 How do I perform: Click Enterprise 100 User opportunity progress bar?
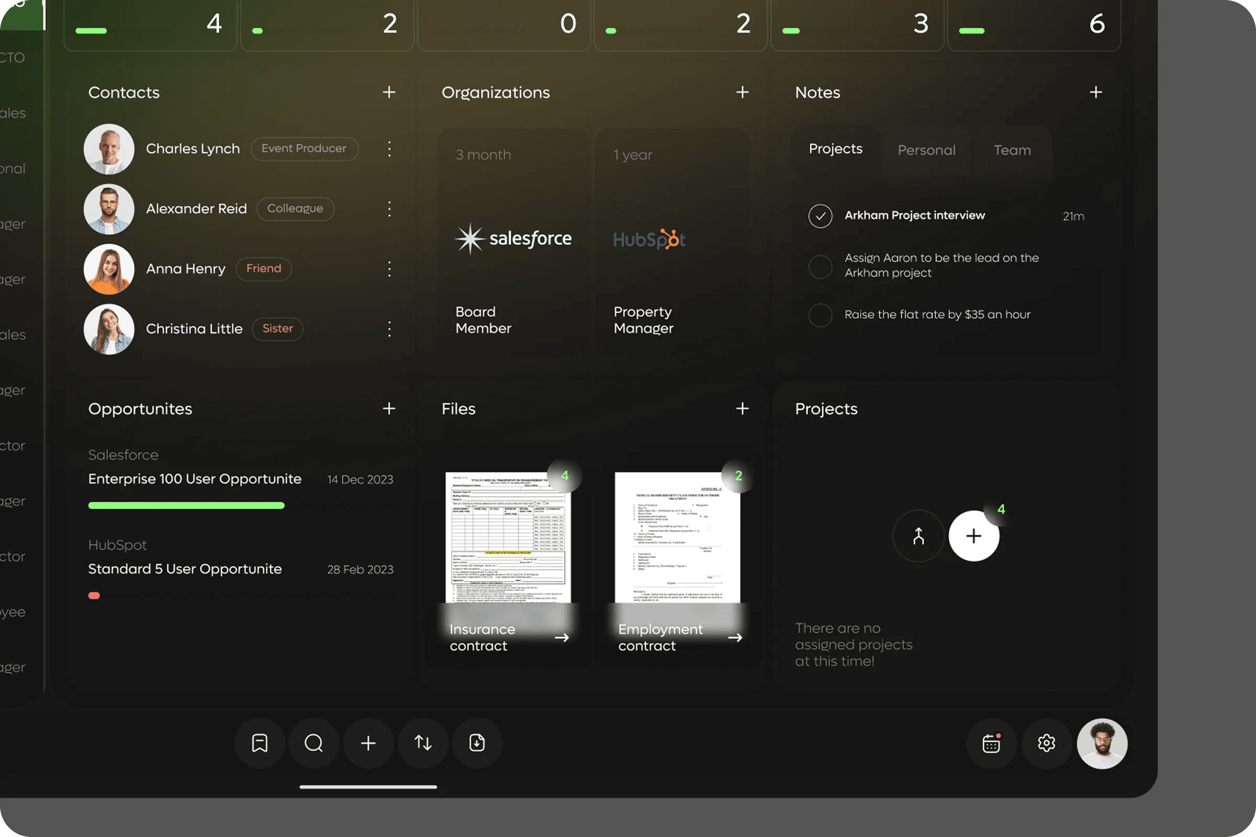point(186,505)
